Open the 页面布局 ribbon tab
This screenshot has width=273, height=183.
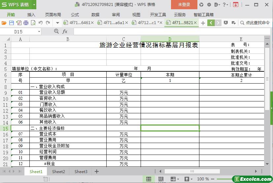[53, 15]
